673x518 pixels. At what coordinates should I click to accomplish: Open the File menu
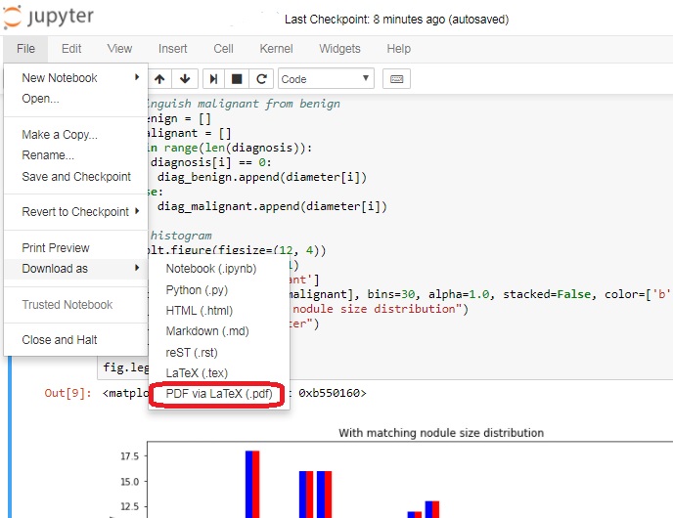[x=25, y=49]
